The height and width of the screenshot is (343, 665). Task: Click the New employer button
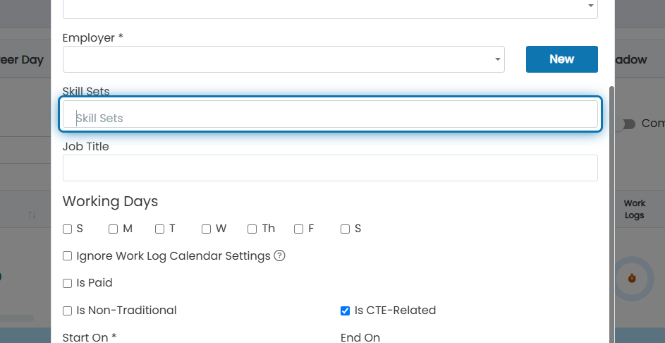point(562,59)
